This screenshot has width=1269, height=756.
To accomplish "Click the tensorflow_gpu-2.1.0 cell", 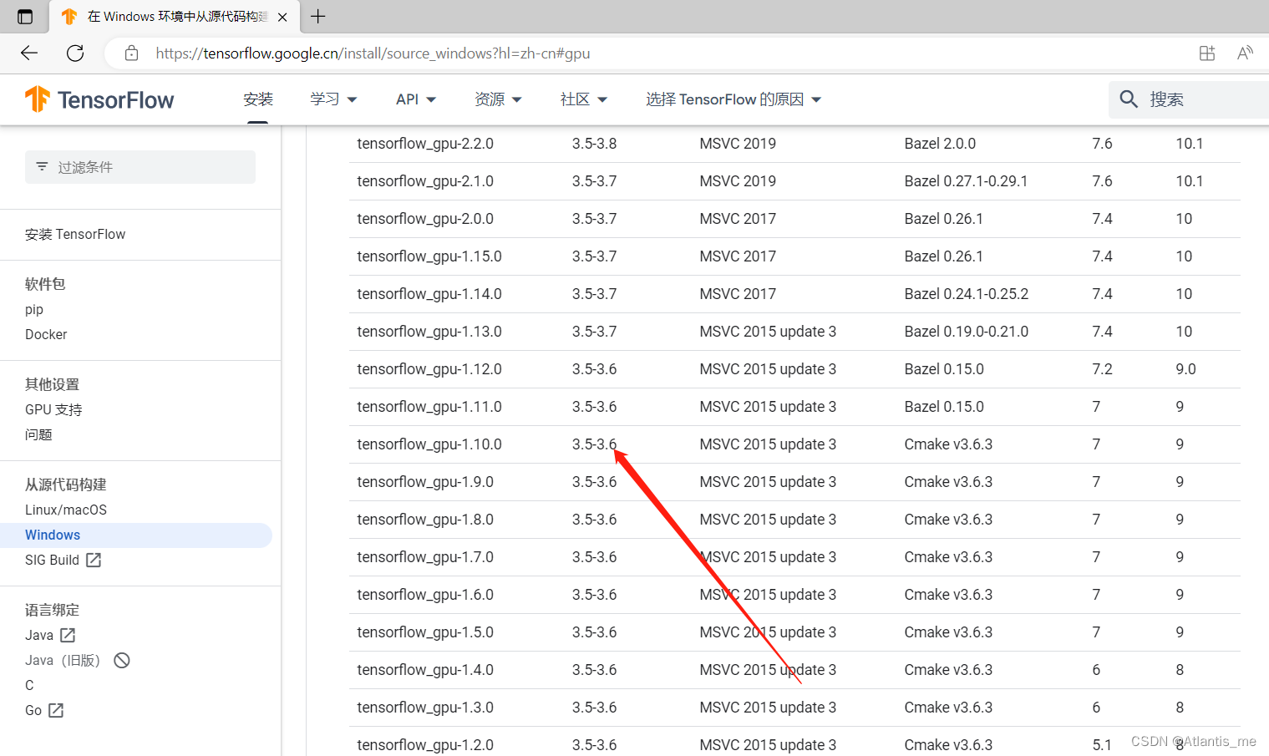I will click(425, 181).
